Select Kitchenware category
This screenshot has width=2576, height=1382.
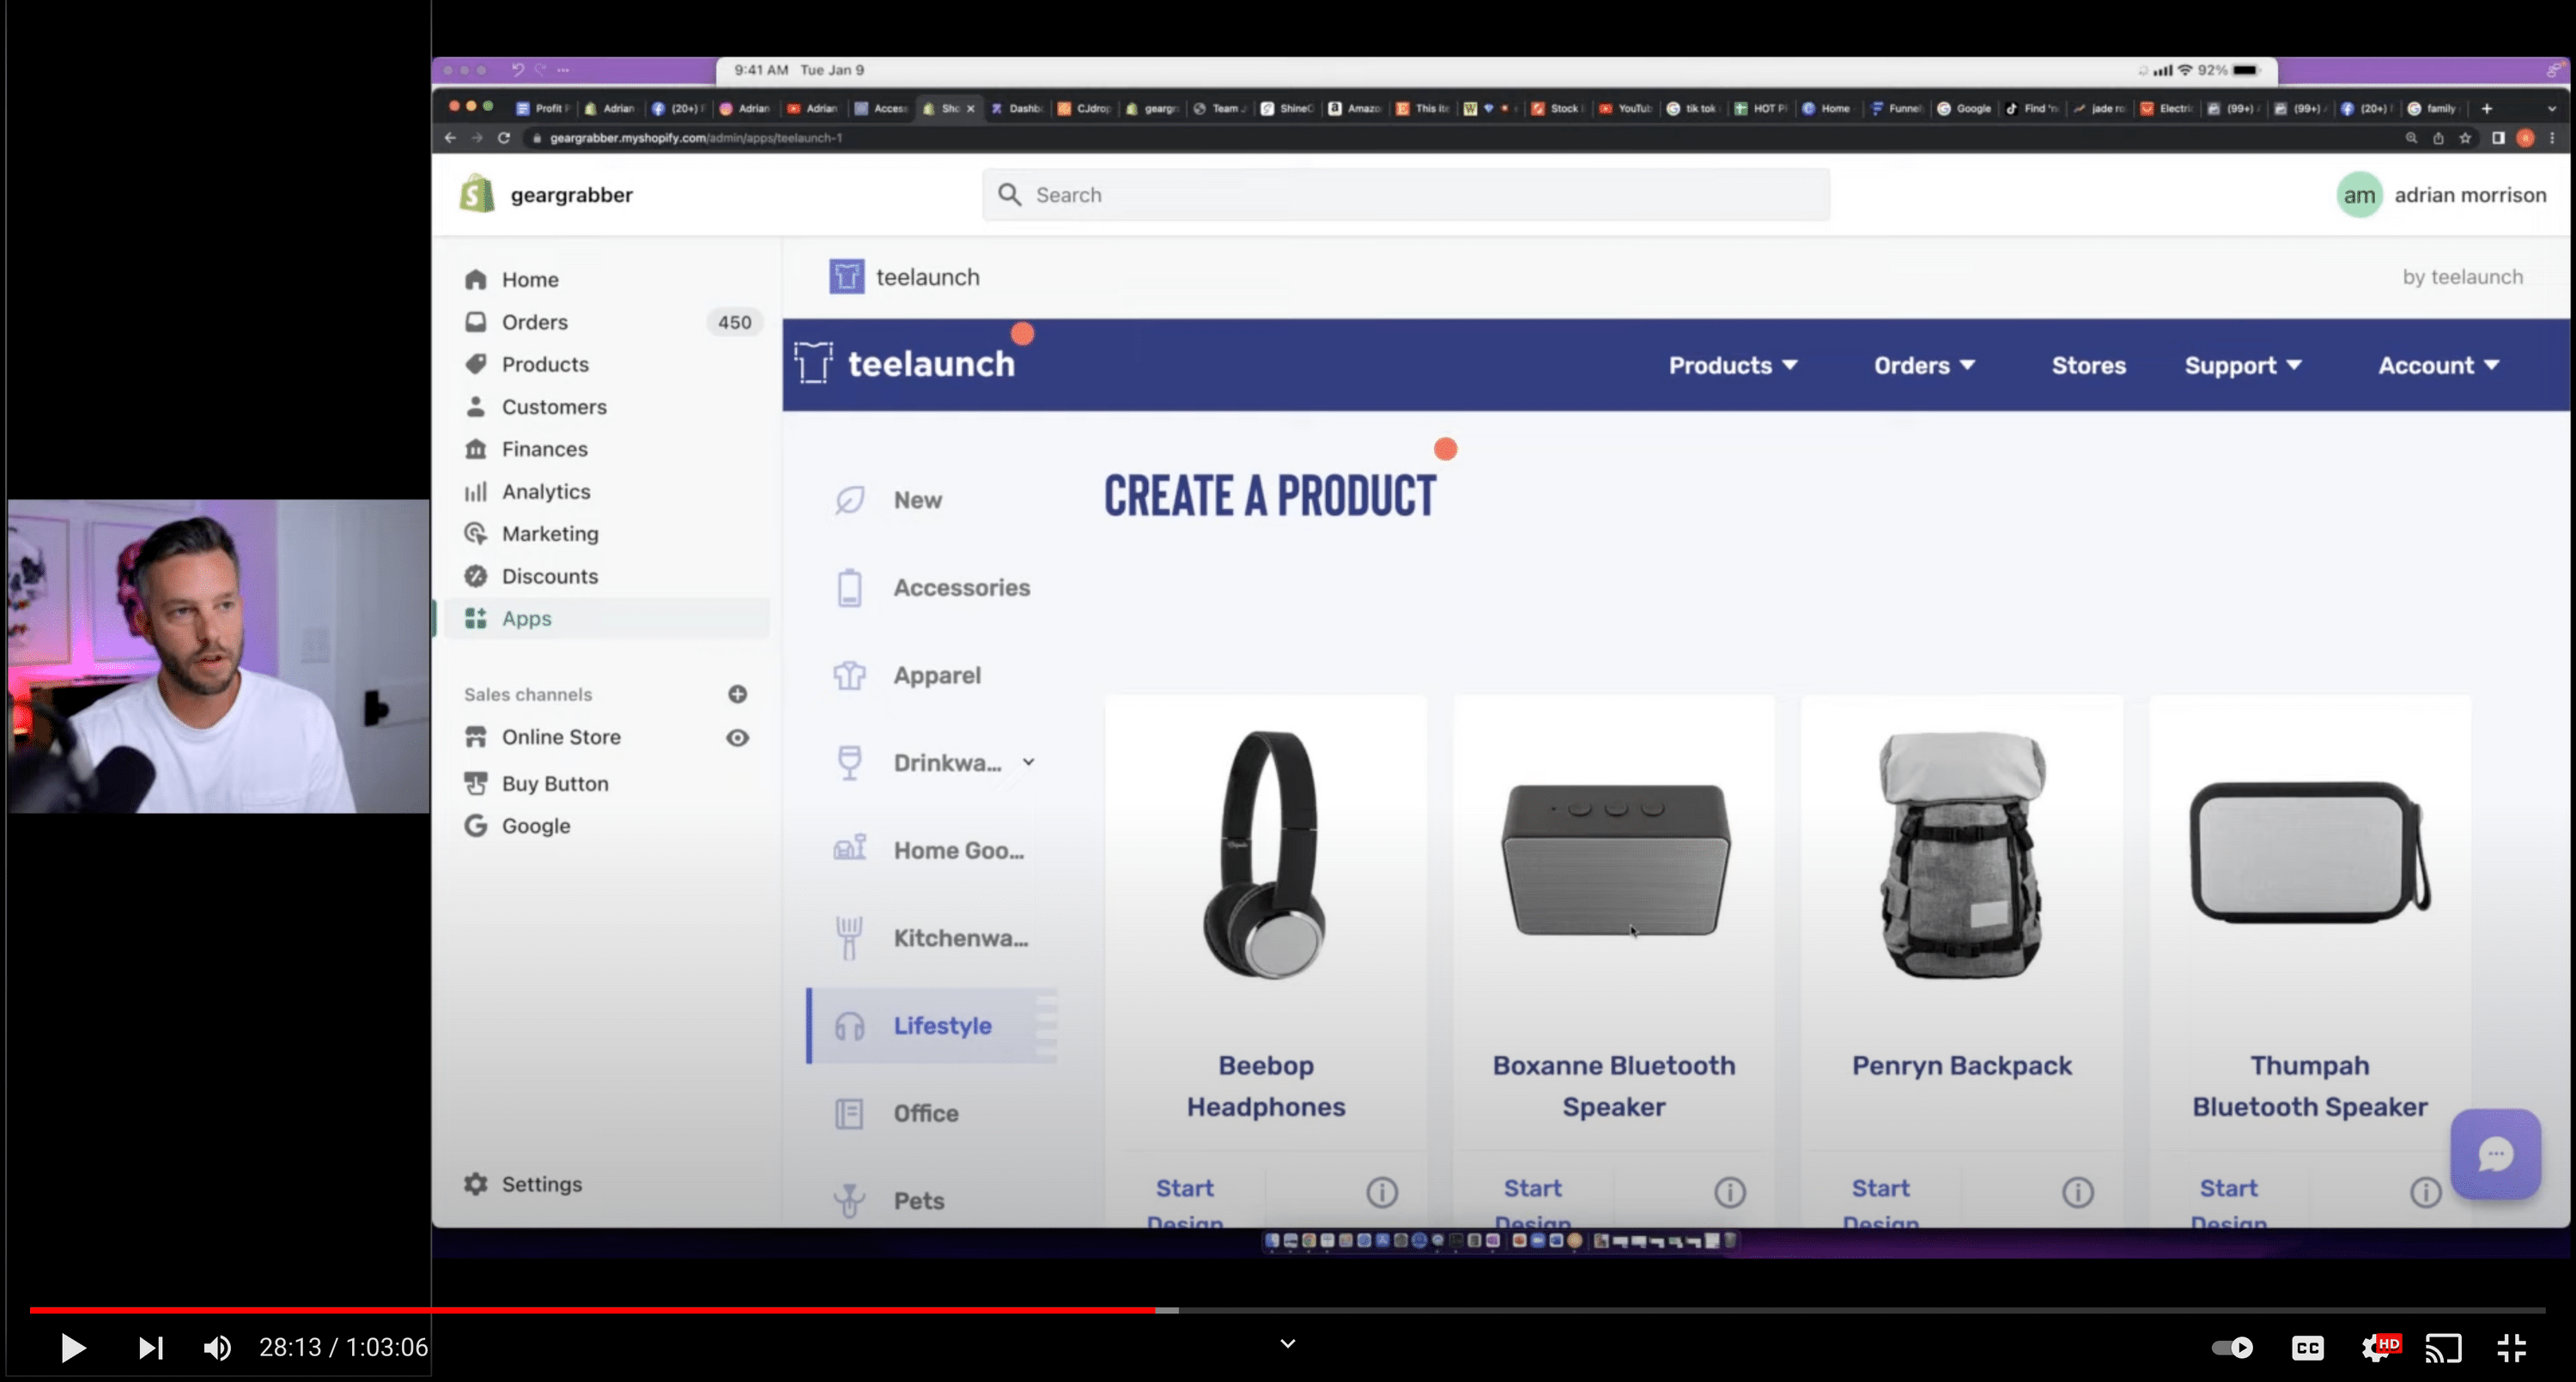tap(960, 938)
